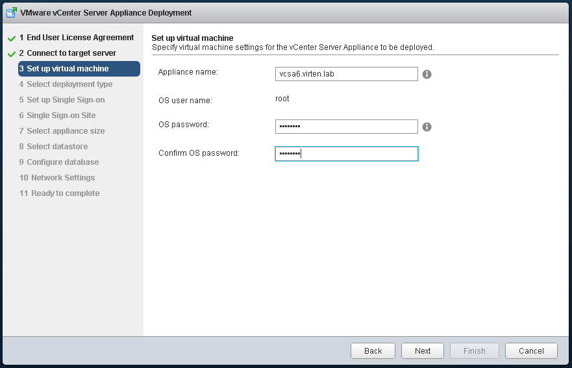Screen dimensions: 572x368
Task: Focus the Appliance name input field
Action: [347, 74]
